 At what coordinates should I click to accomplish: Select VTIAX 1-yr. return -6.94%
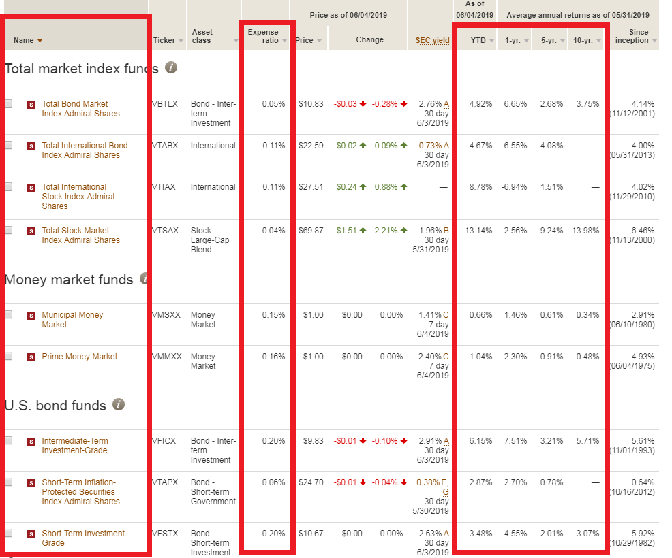(x=515, y=186)
